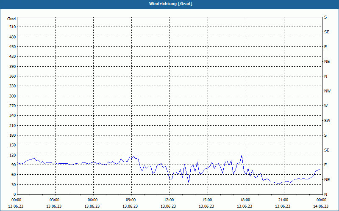Click the 360 y-axis tick label
The height and width of the screenshot is (211, 339).
[x=13, y=76]
